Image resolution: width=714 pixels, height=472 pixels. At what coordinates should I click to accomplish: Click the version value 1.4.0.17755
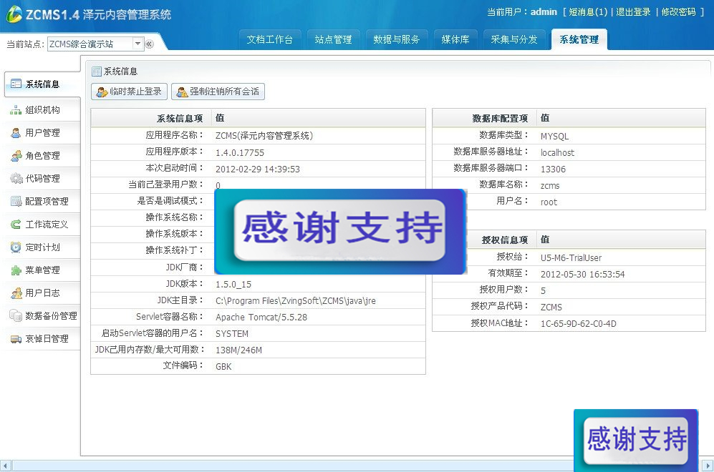click(x=240, y=153)
